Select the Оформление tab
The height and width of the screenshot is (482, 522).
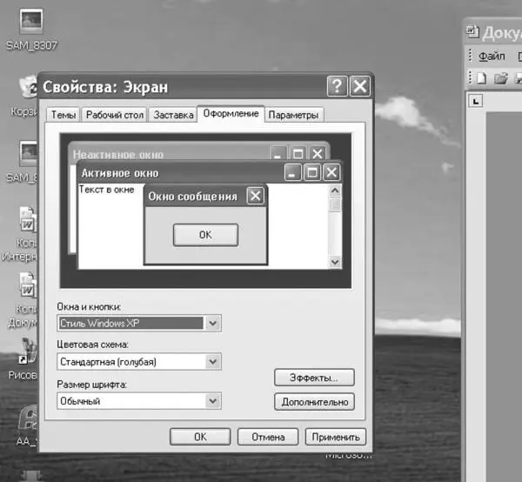coord(231,114)
